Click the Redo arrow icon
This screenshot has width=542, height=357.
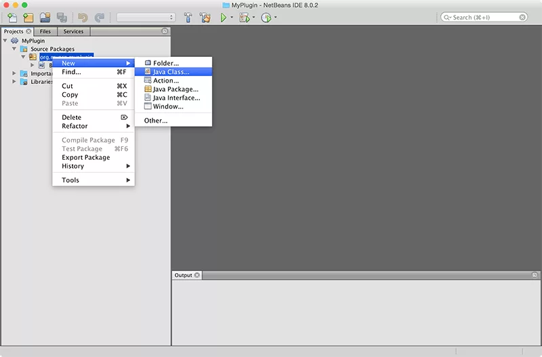point(100,18)
